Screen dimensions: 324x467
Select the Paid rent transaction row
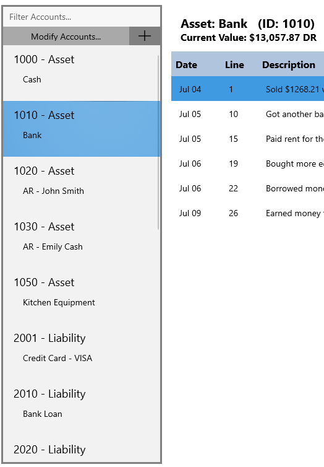tap(247, 139)
